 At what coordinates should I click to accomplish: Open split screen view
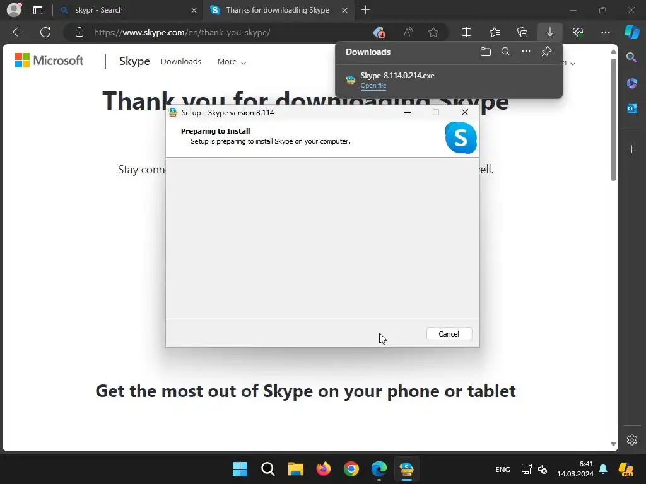pyautogui.click(x=466, y=32)
